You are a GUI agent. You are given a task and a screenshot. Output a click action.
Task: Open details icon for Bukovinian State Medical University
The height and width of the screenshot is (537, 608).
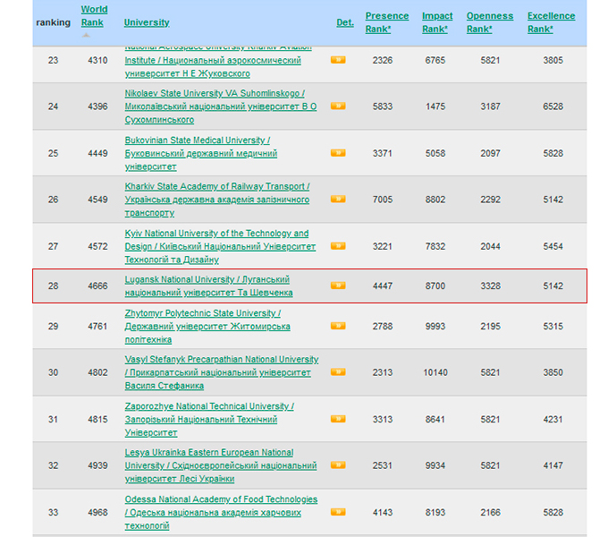pyautogui.click(x=338, y=153)
